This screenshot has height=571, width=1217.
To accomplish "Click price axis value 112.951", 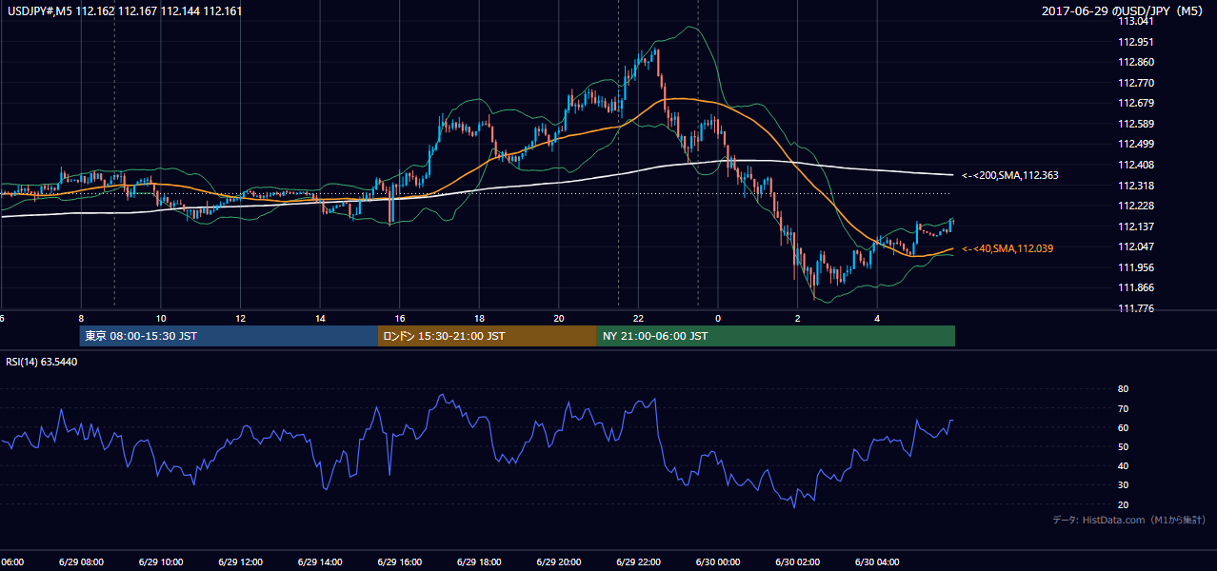I will point(1137,42).
